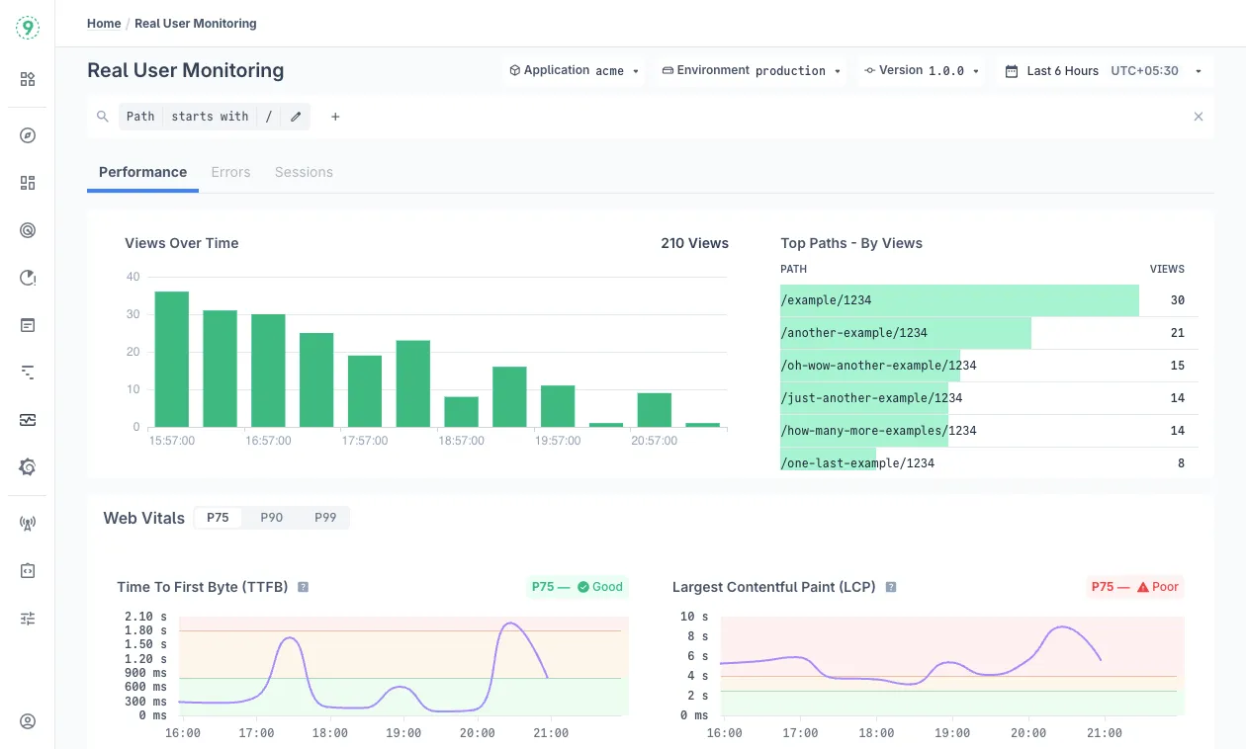Open the Last 6 Hours time range picker
This screenshot has height=749, width=1246.
tap(1103, 71)
